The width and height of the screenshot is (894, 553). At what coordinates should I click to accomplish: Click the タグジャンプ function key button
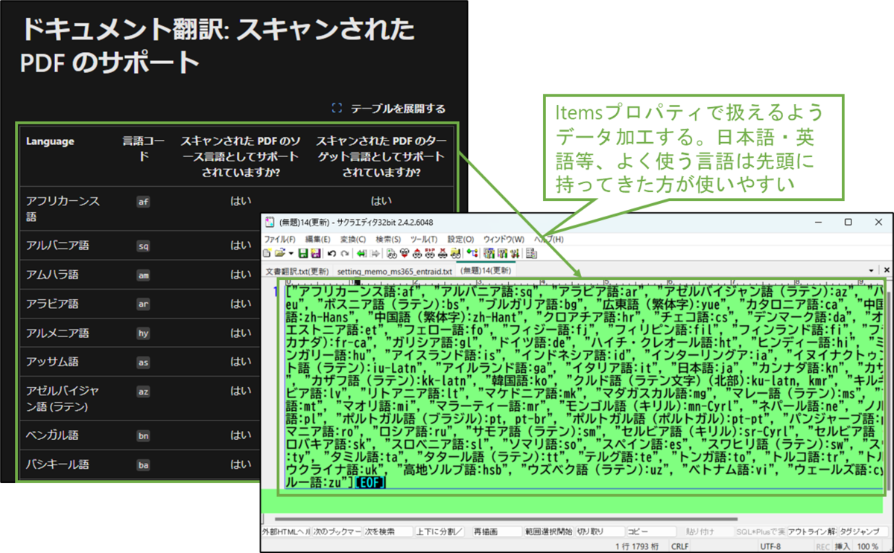(863, 531)
